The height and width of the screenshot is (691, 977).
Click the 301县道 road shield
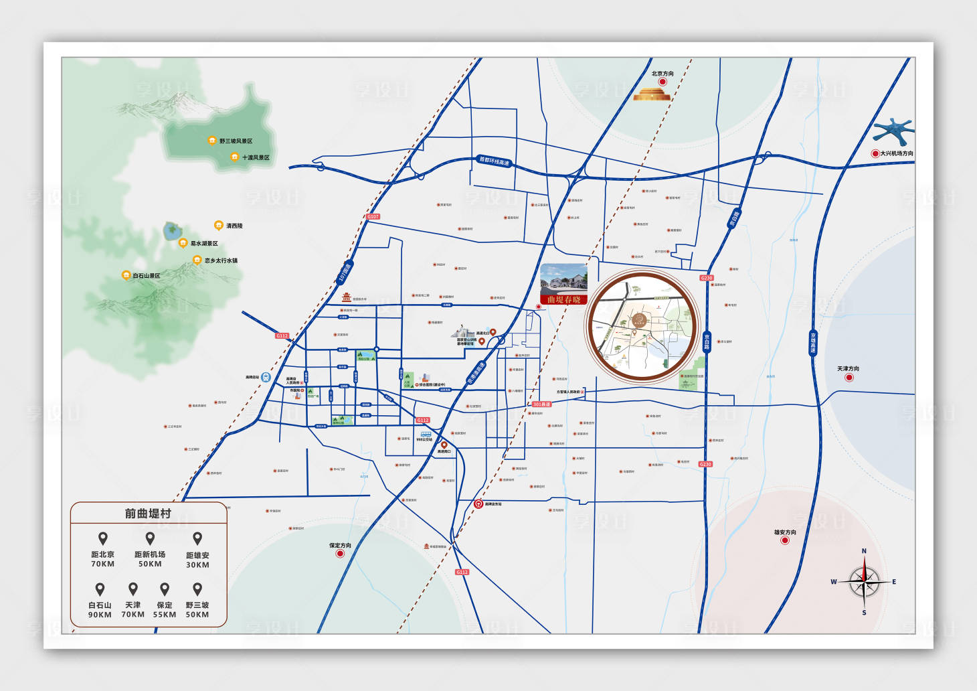[x=541, y=404]
